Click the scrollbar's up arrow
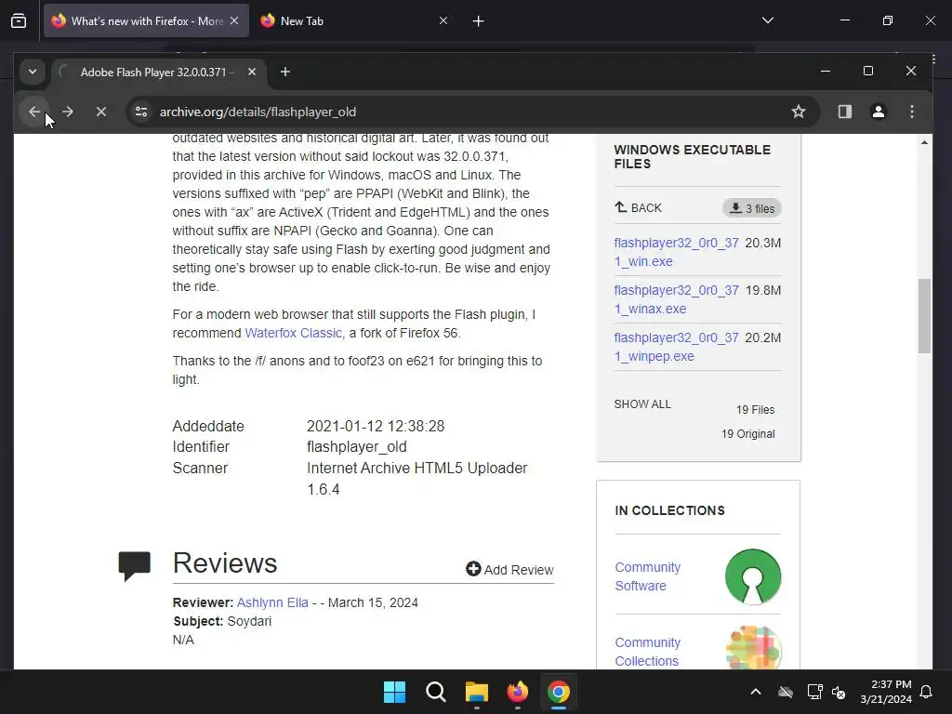952x714 pixels. coord(924,142)
